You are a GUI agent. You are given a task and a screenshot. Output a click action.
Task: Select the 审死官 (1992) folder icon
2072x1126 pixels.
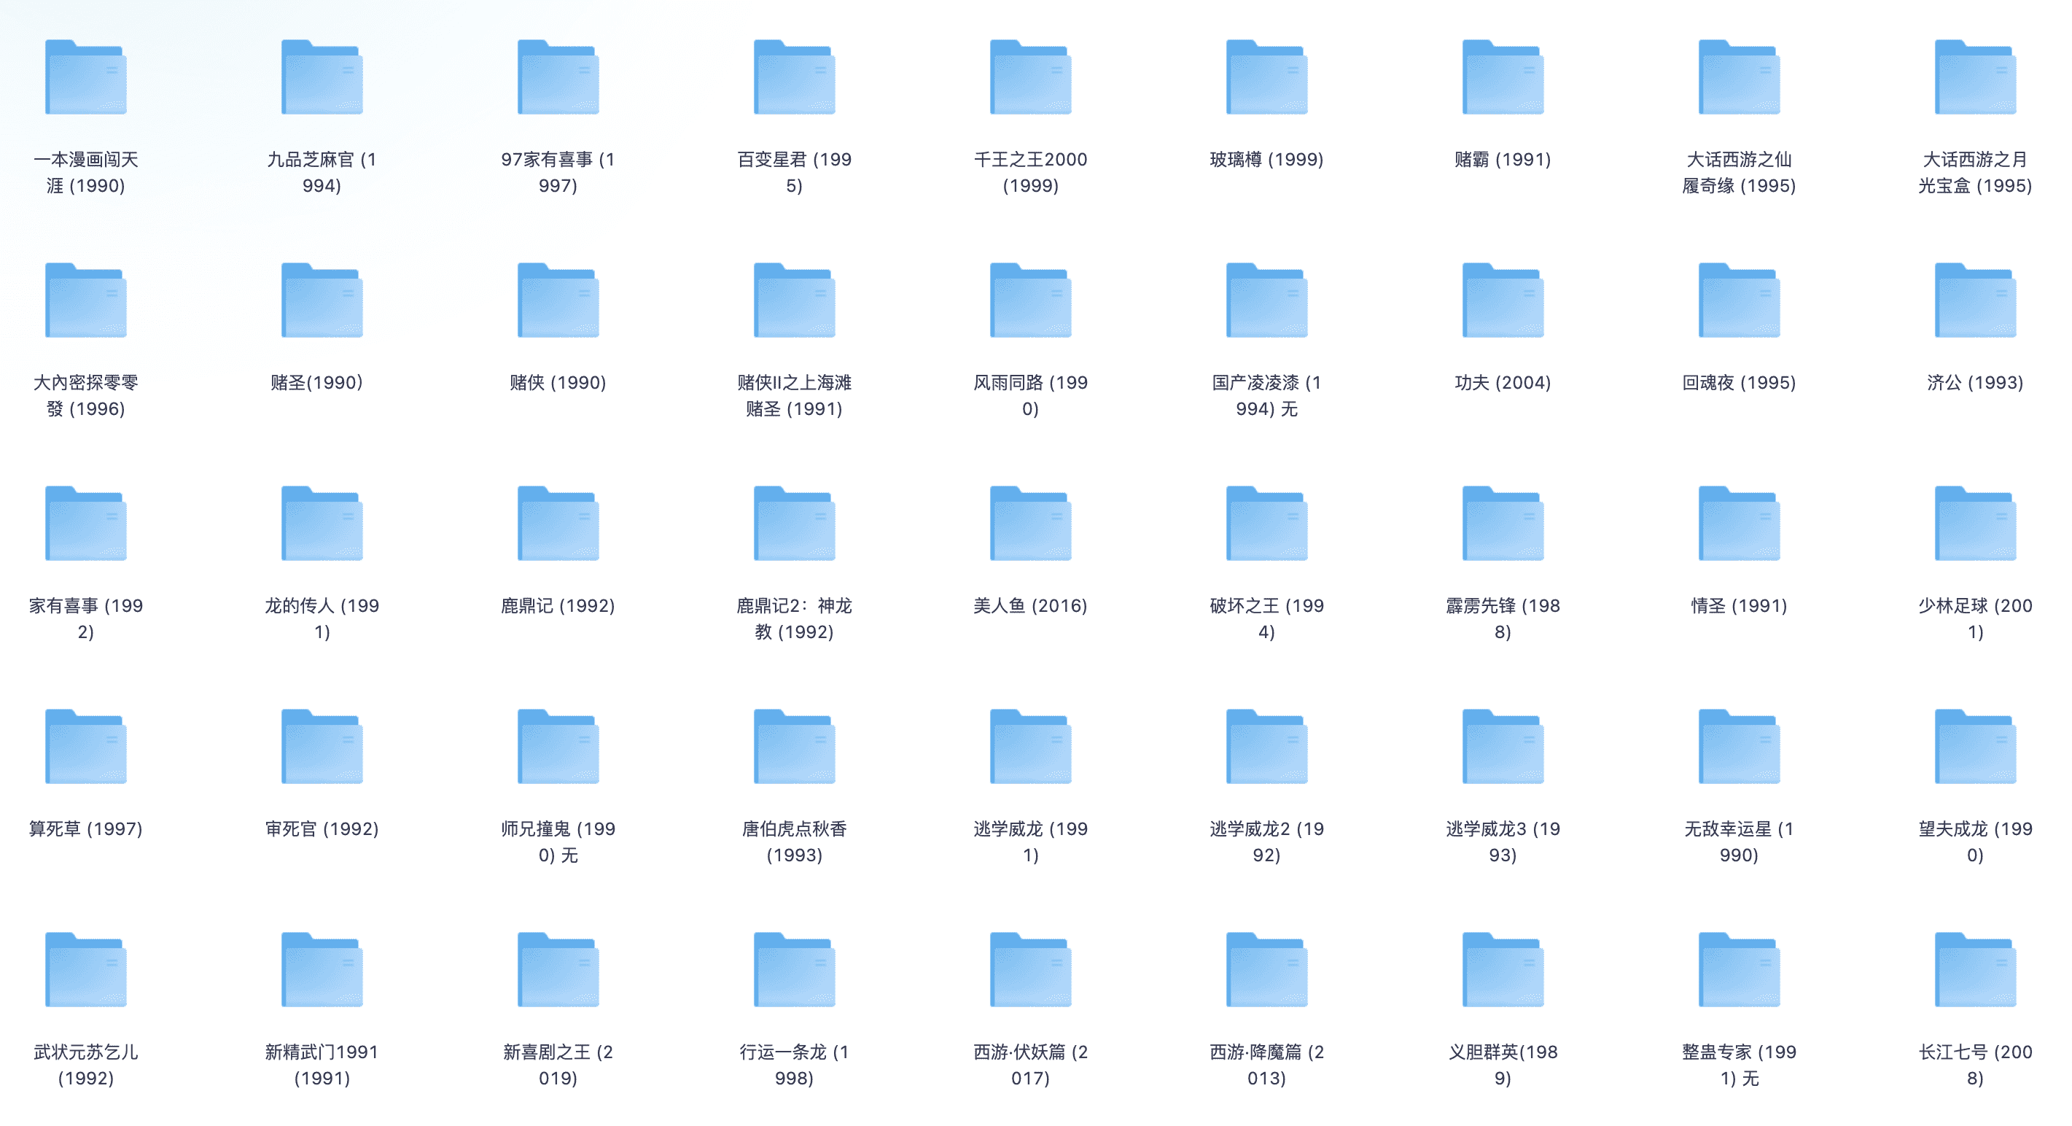point(322,746)
